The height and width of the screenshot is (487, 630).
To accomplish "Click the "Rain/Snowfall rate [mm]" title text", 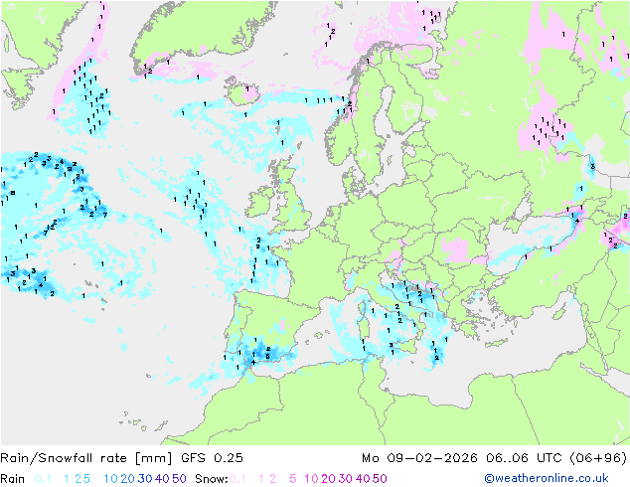I will pos(86,458).
